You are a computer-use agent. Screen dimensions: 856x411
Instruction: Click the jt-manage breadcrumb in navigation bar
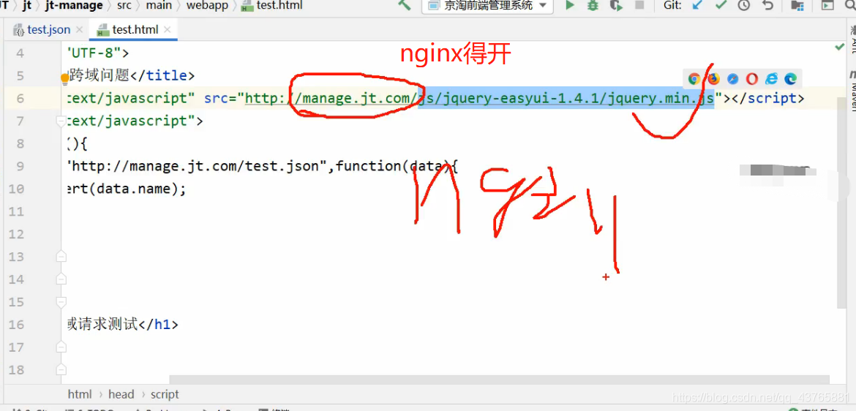click(x=75, y=5)
